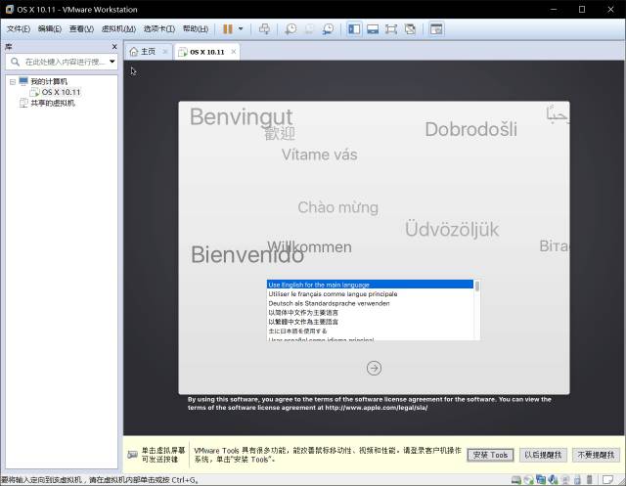This screenshot has height=486, width=626.
Task: Click the computer icon beside 我的计算机
Action: [23, 81]
